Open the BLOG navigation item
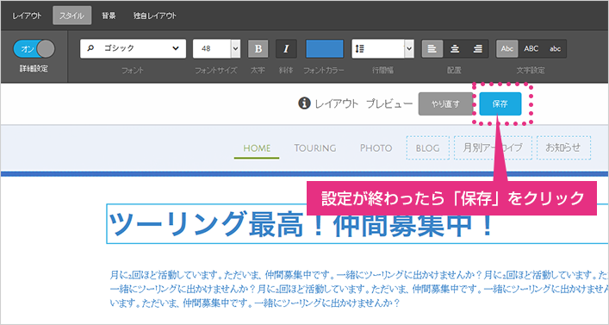609x325 pixels. [427, 148]
